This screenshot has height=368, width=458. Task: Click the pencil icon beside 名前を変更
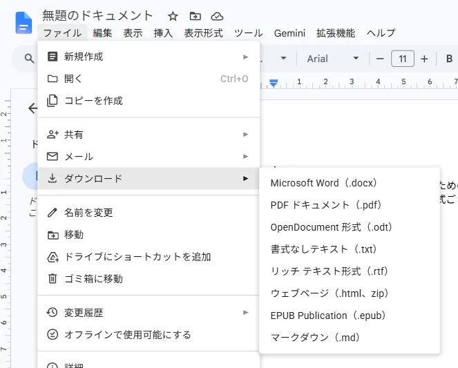(53, 213)
